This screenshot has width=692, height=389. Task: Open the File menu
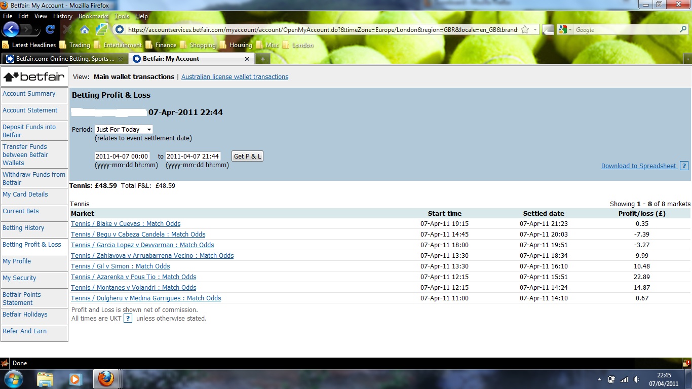[7, 16]
